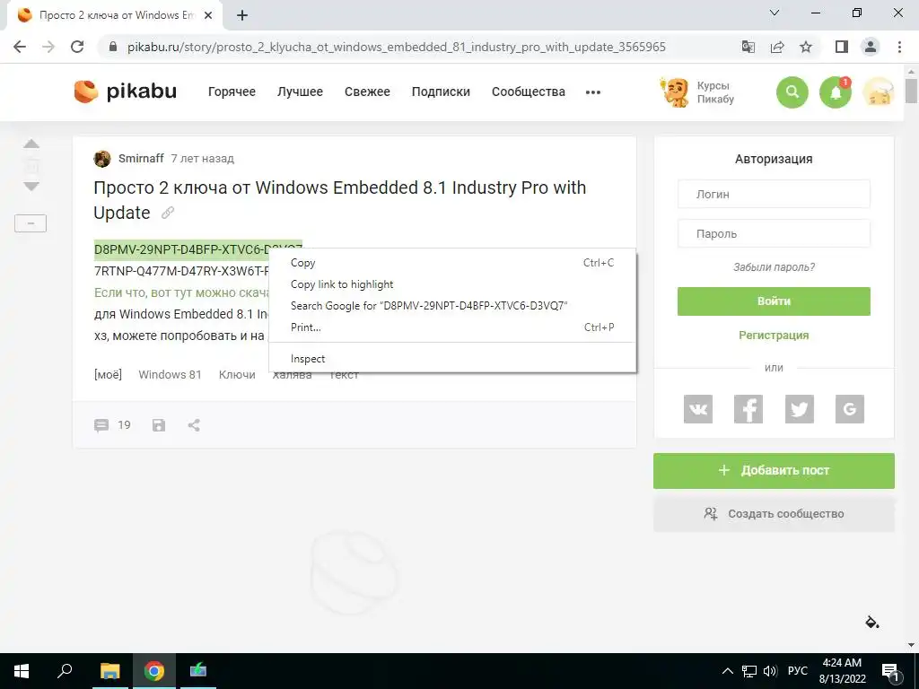Click Создать сообщество button
Screen dimensions: 919x689
[x=774, y=514]
